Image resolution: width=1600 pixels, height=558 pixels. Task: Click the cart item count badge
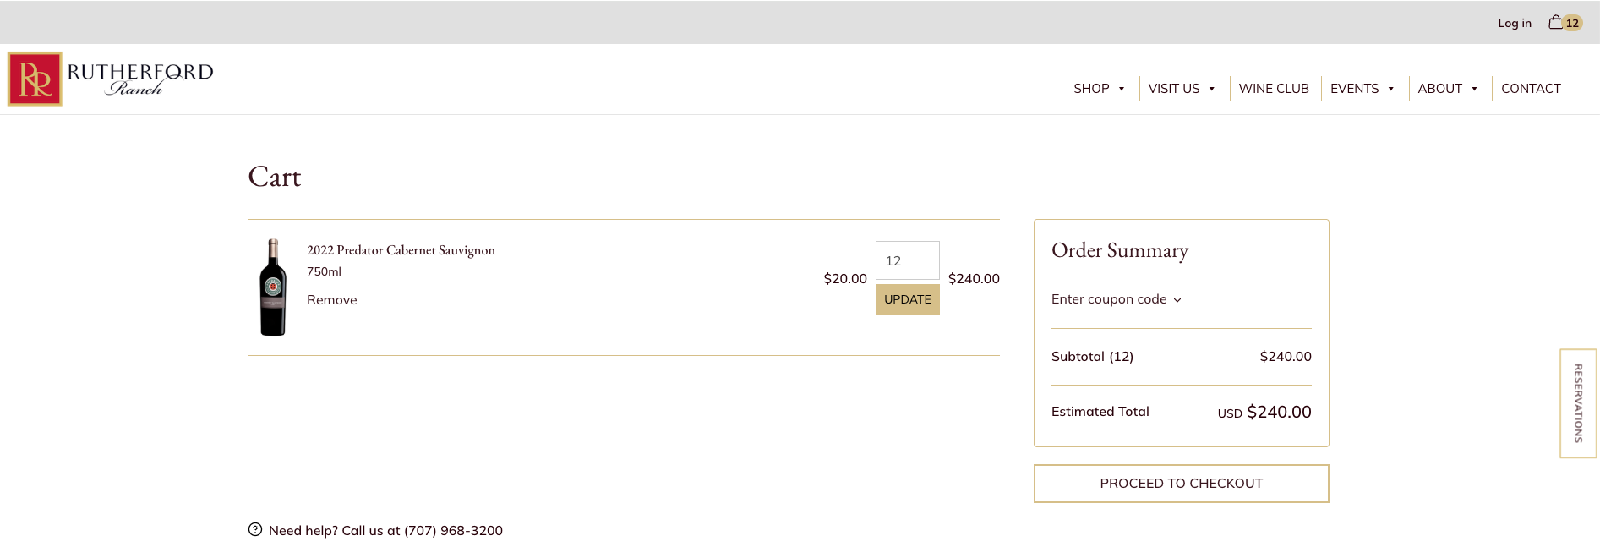(x=1572, y=24)
